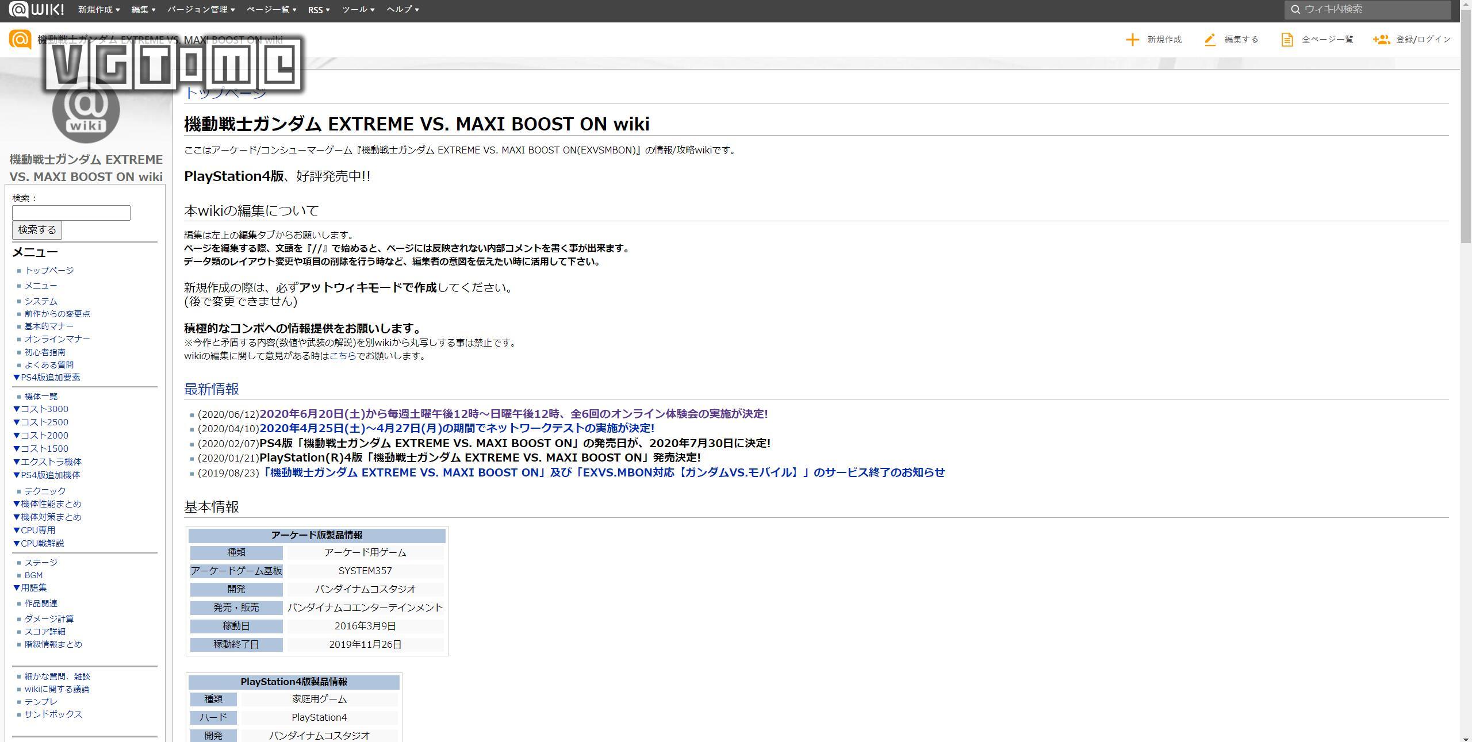Click the document 全ページ一覧 icon
The height and width of the screenshot is (742, 1472).
pos(1287,40)
